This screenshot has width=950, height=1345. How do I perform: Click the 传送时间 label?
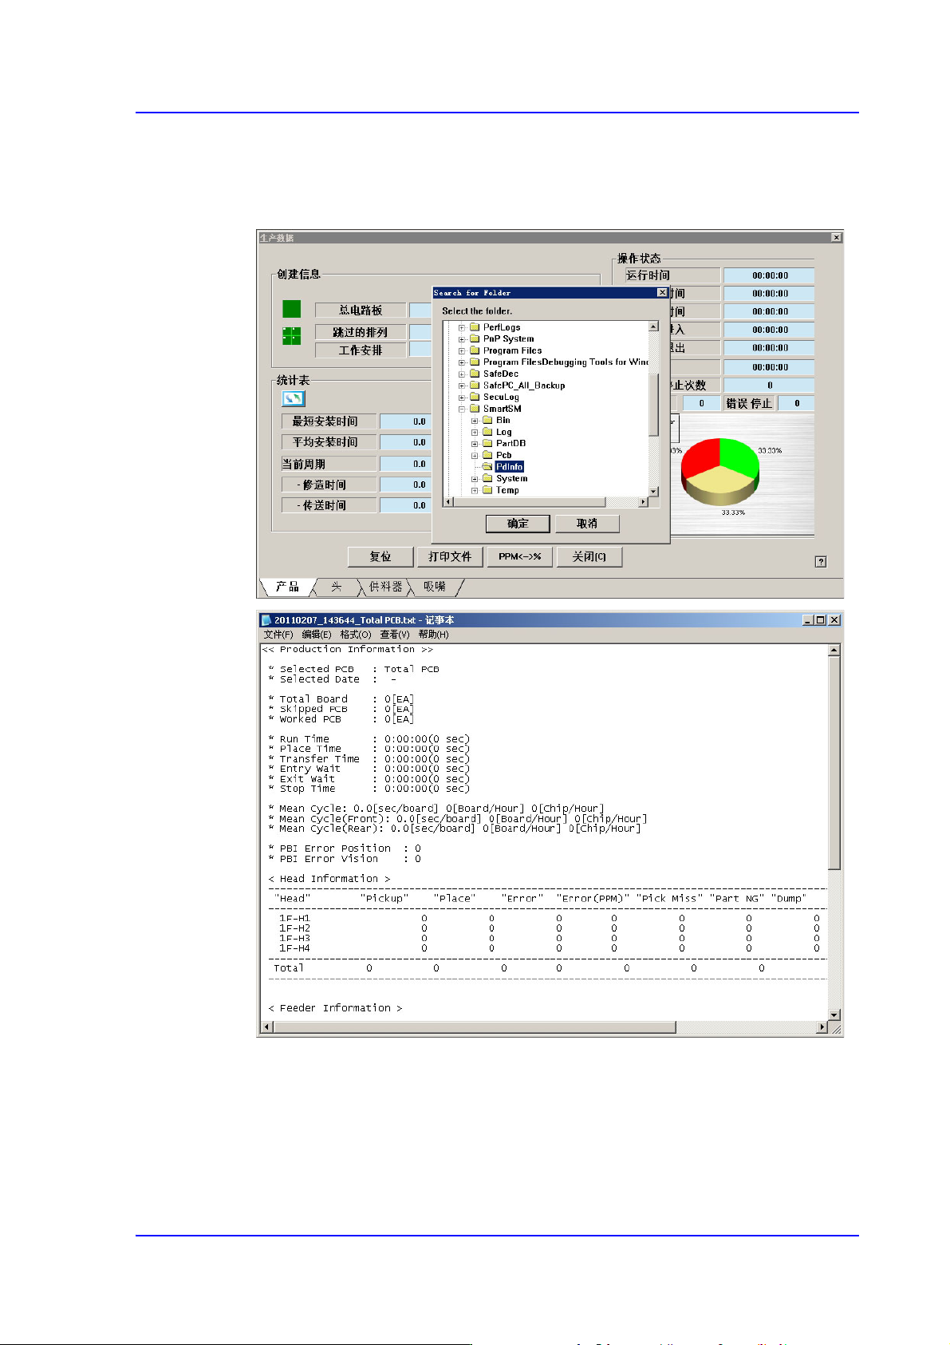pyautogui.click(x=329, y=505)
